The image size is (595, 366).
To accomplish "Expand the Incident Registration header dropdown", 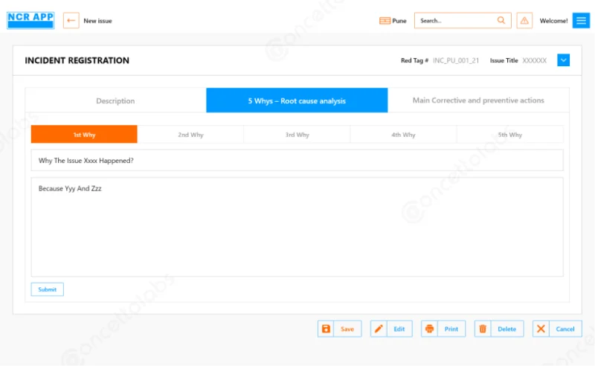I will 563,60.
